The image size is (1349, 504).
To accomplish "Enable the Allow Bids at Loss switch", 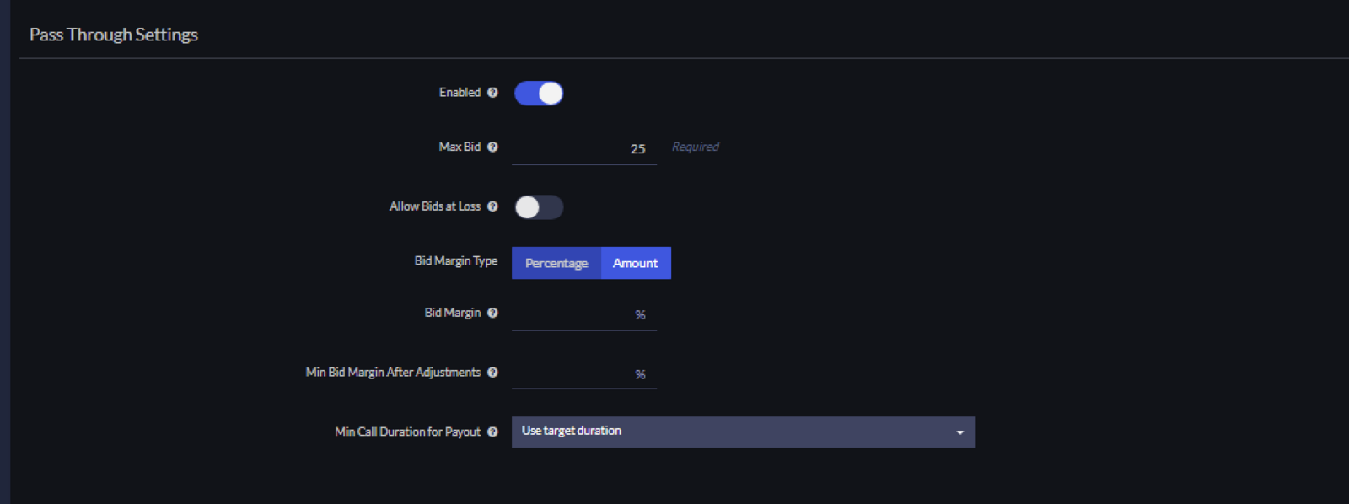I will pos(539,207).
